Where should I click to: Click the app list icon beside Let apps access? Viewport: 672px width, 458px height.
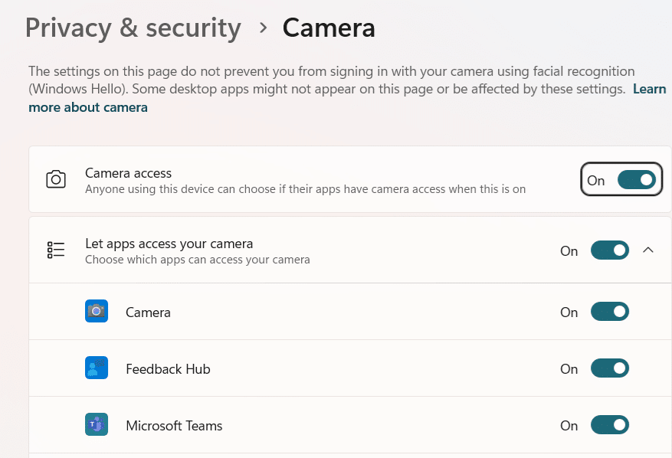tap(56, 250)
